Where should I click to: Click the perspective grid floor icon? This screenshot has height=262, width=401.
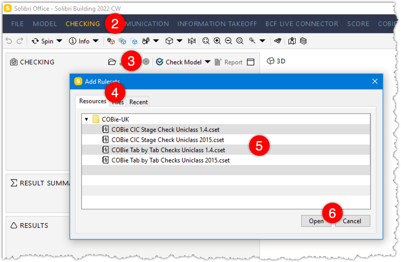[x=277, y=41]
